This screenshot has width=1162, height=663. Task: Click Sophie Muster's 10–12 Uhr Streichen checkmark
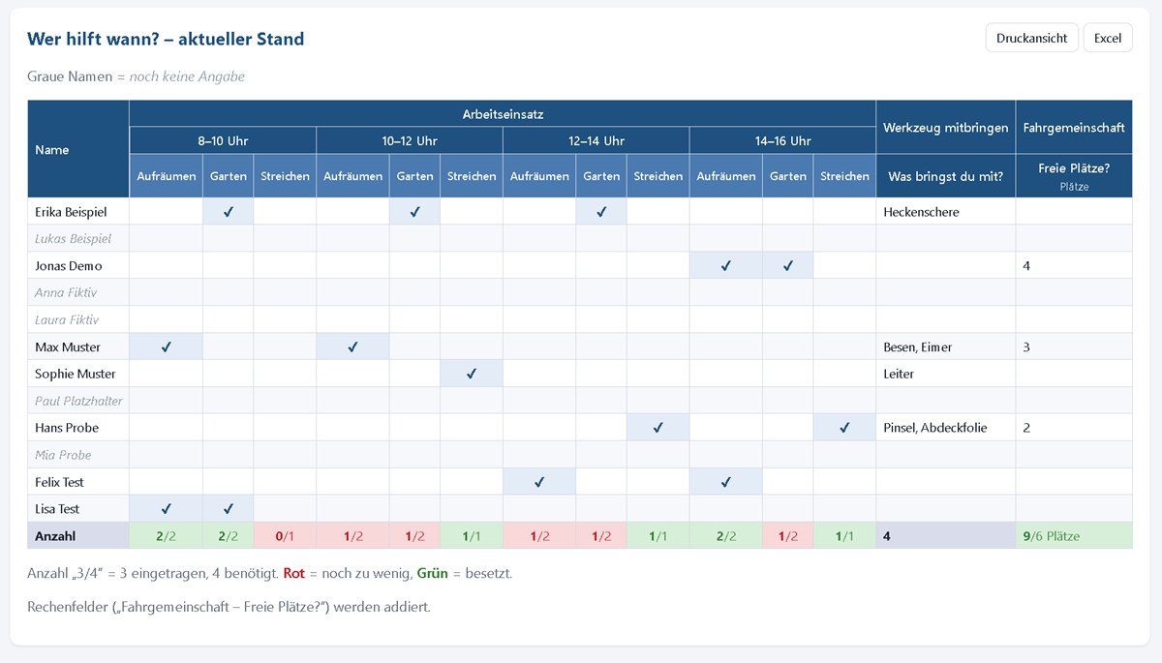pyautogui.click(x=472, y=374)
